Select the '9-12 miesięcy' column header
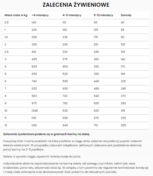153x176 pixels. (x=103, y=15)
